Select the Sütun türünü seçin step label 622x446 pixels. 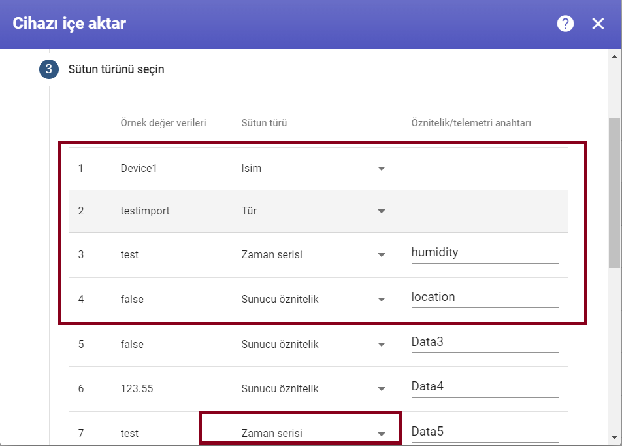[116, 69]
